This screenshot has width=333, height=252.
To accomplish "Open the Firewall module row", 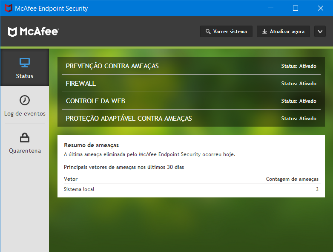I will [191, 84].
